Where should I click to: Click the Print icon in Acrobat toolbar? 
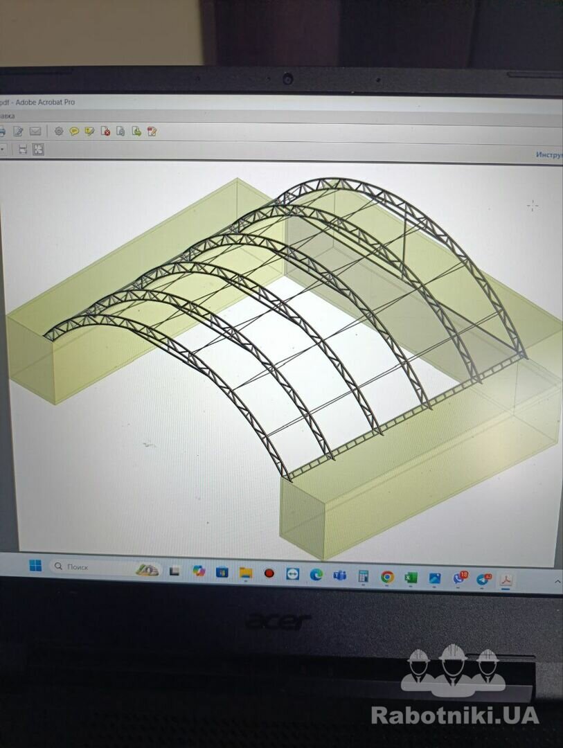(2, 131)
